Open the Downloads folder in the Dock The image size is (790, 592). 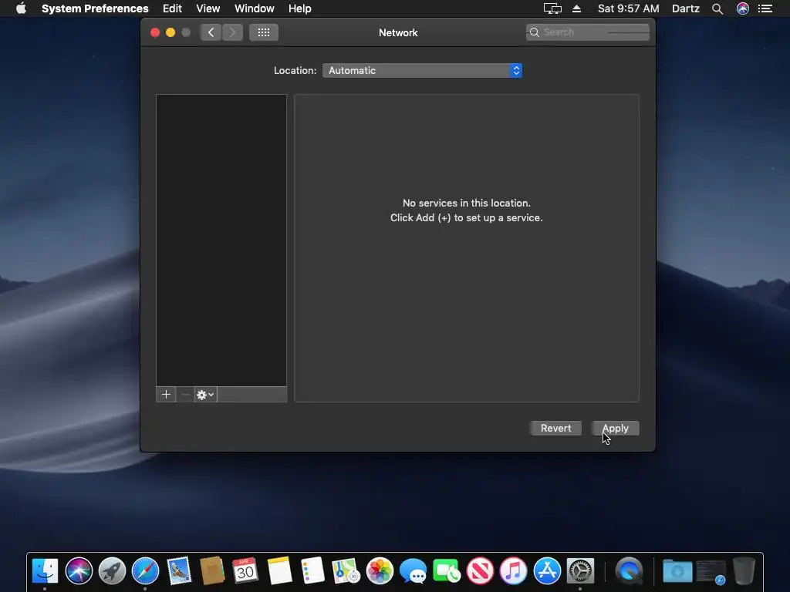(677, 571)
